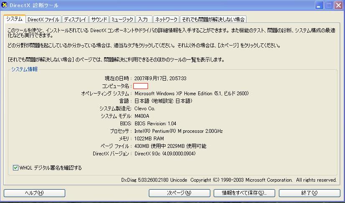Click the DxDiag 5.03.2600.2180 Unicode text
The height and width of the screenshot is (203, 345).
pyautogui.click(x=154, y=180)
